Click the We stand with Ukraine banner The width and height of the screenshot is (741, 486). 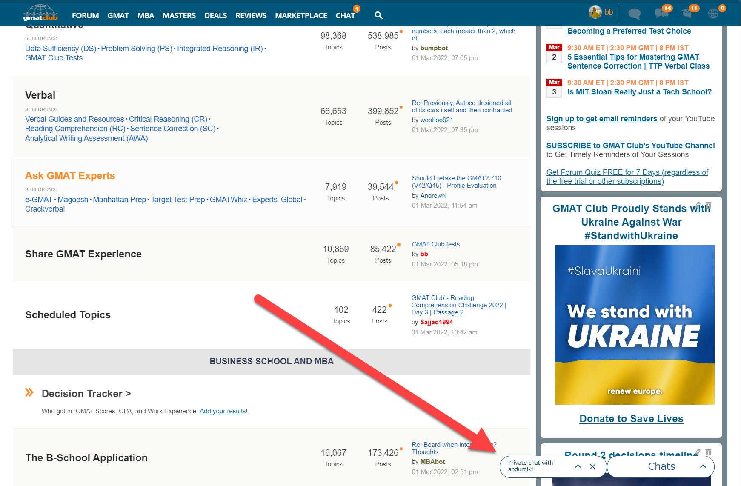634,325
